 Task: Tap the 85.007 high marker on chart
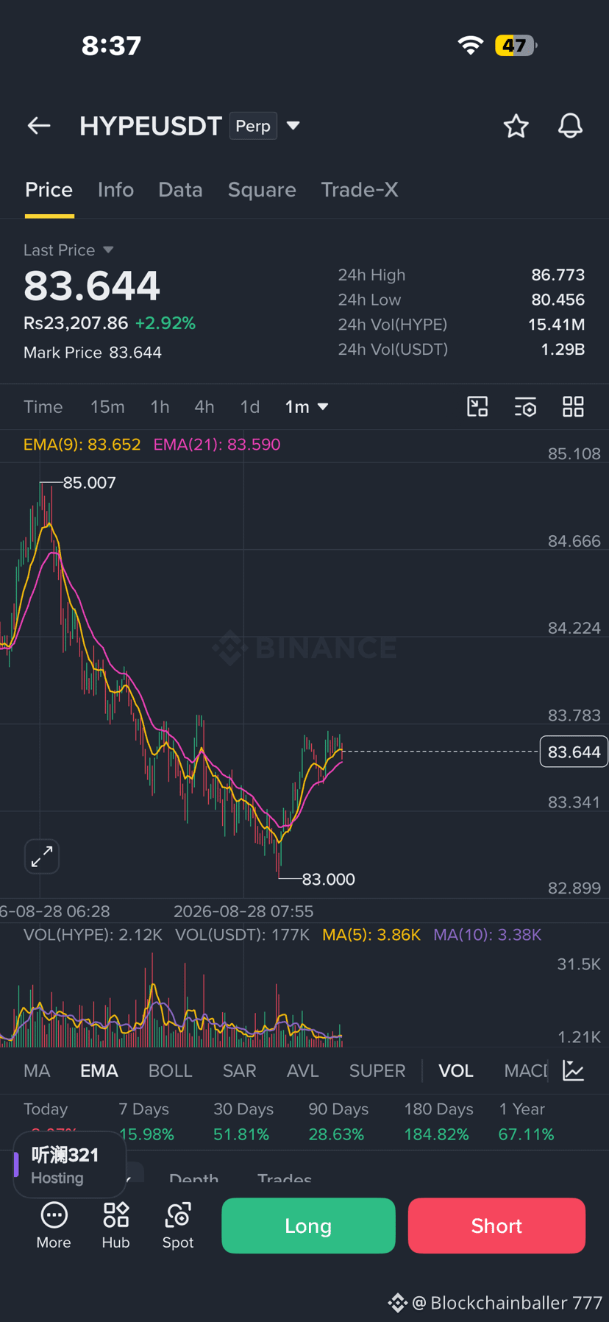89,483
